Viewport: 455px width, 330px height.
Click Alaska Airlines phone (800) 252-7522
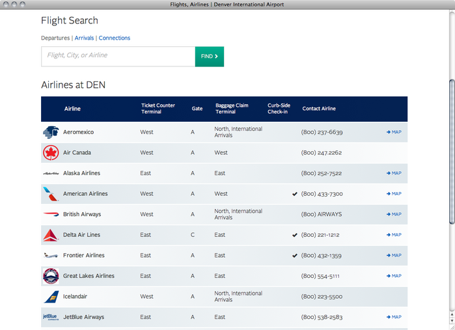click(322, 173)
